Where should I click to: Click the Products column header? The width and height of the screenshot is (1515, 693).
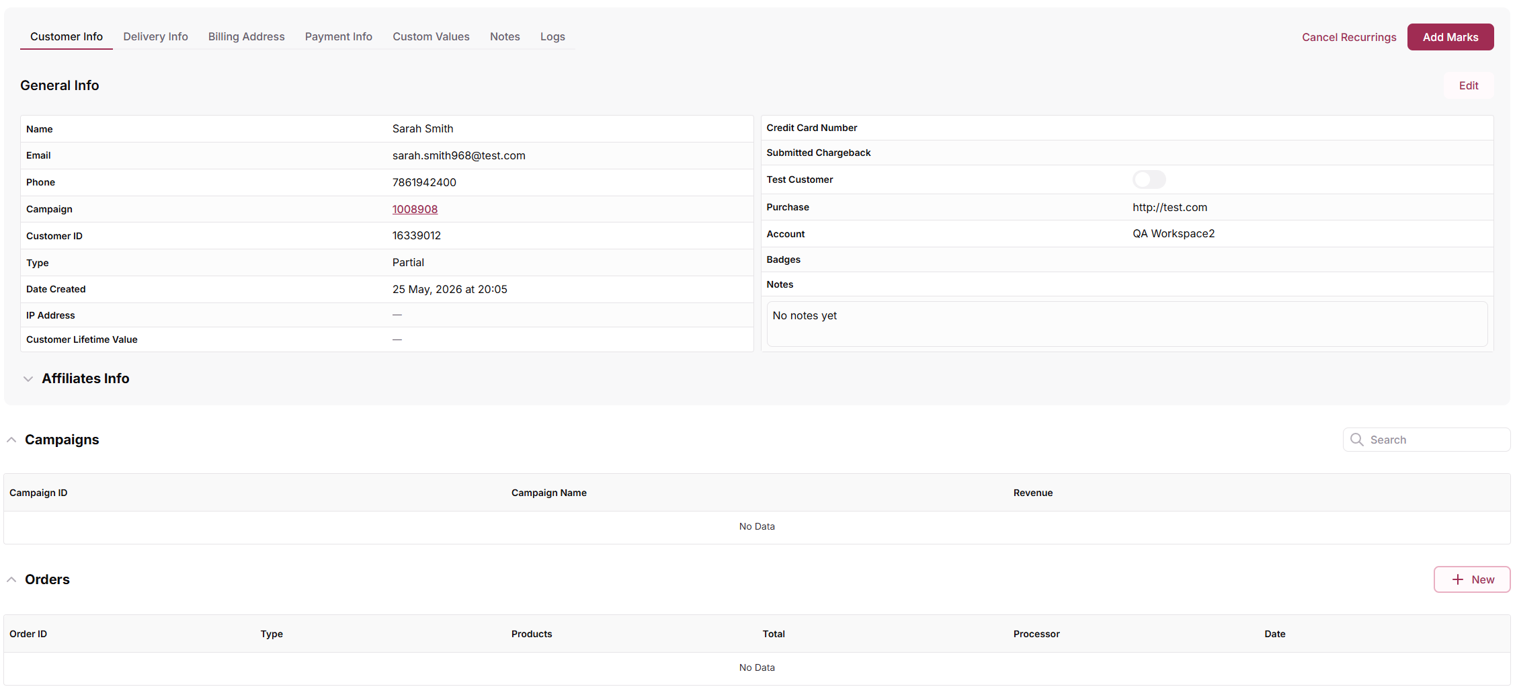click(x=531, y=635)
